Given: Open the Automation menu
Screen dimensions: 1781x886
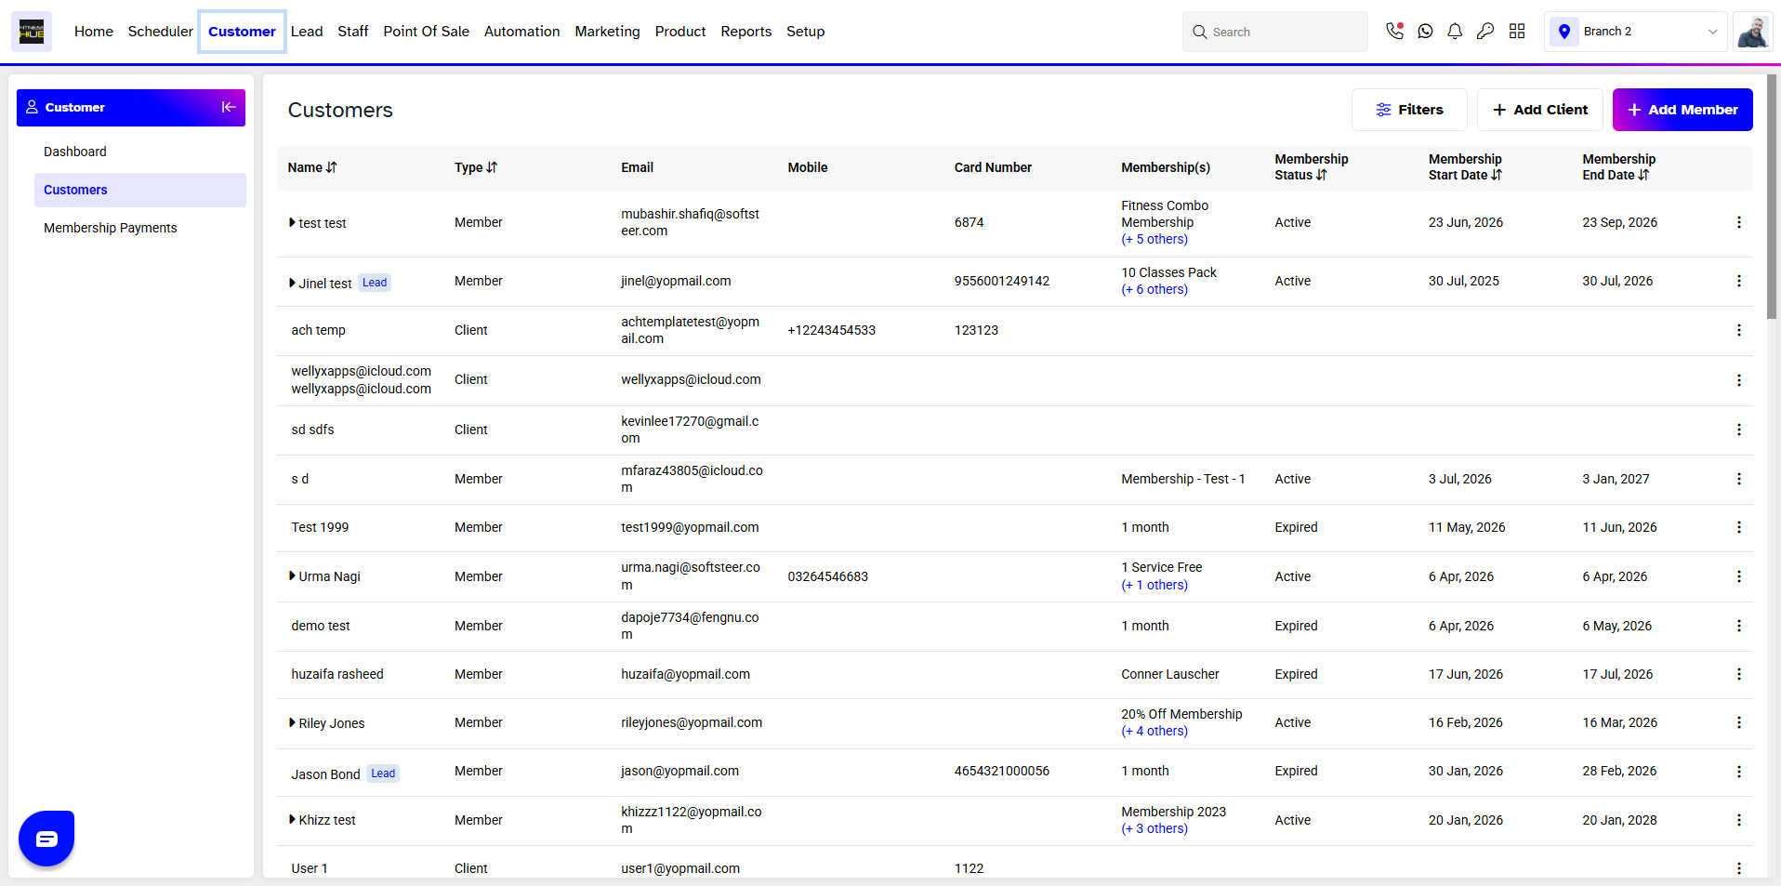Looking at the screenshot, I should tap(522, 32).
